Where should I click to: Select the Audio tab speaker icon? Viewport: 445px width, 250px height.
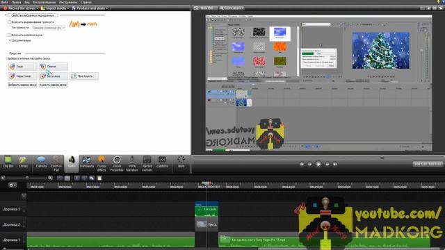coord(72,160)
